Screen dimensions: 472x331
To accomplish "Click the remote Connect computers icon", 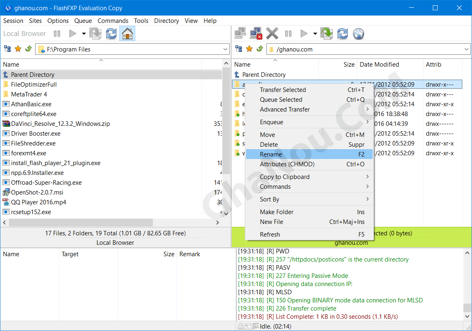I will 240,33.
